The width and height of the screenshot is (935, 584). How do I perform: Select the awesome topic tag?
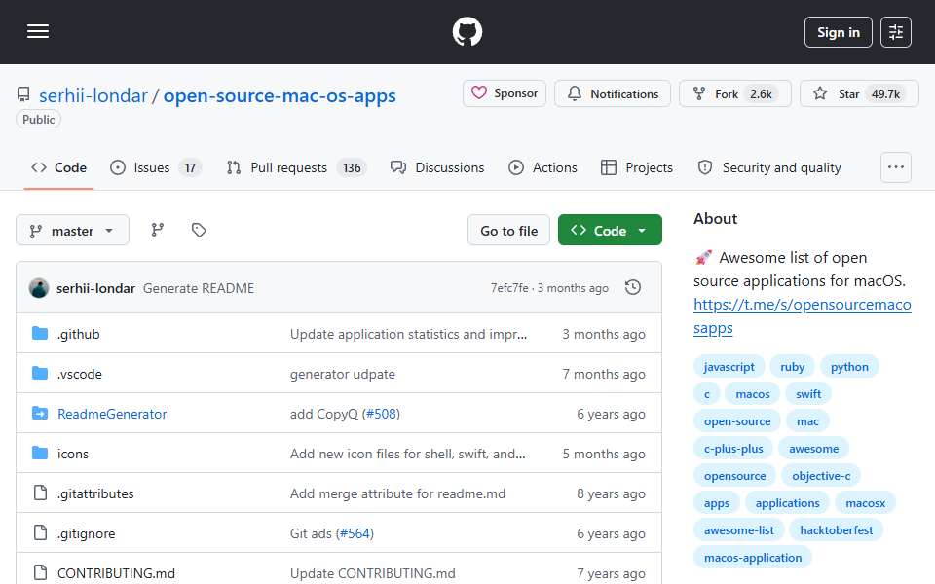tap(813, 448)
